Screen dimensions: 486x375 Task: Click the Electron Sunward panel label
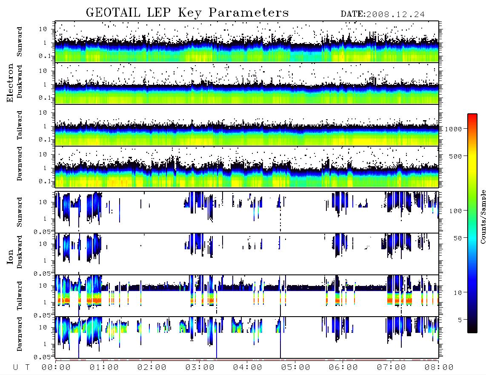[20, 42]
